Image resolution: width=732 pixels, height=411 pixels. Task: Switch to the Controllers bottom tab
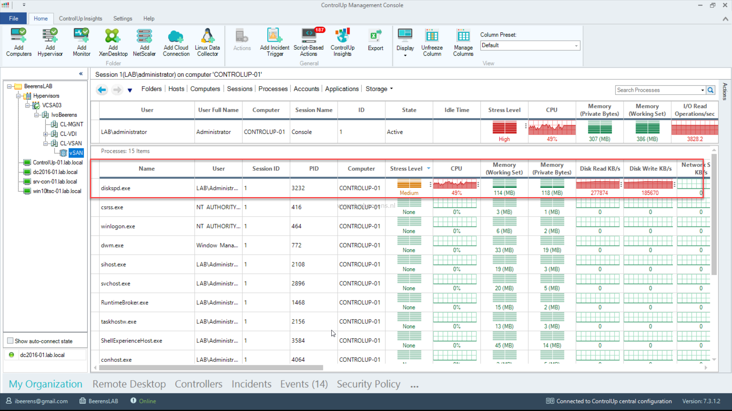[198, 384]
